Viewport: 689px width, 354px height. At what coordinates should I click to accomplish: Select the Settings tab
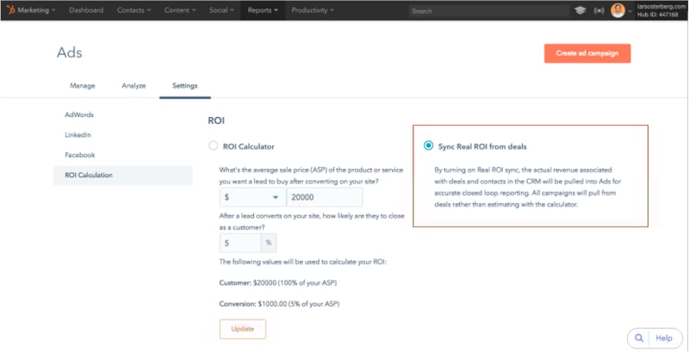[184, 85]
